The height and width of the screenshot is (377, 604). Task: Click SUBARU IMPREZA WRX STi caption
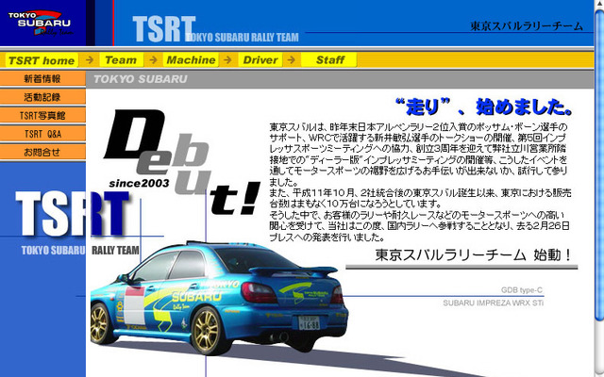click(493, 303)
